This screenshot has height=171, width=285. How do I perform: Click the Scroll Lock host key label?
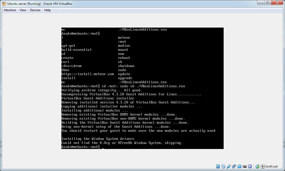(272, 166)
